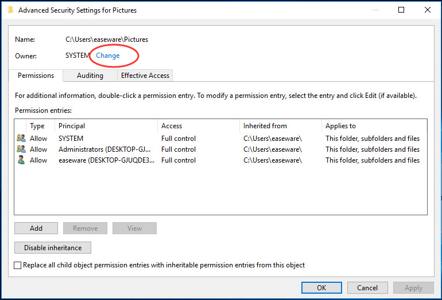Close the Advanced Security Settings window

tap(427, 10)
